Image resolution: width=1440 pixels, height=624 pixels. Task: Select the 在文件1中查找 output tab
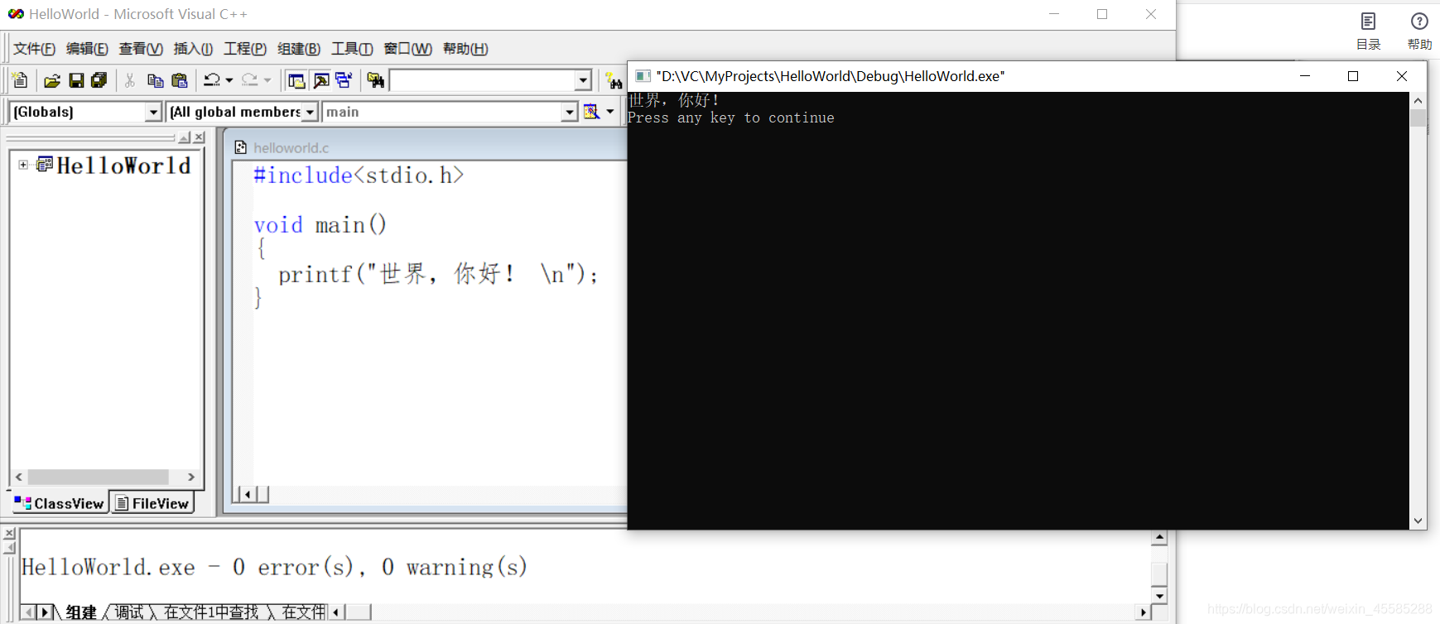211,612
